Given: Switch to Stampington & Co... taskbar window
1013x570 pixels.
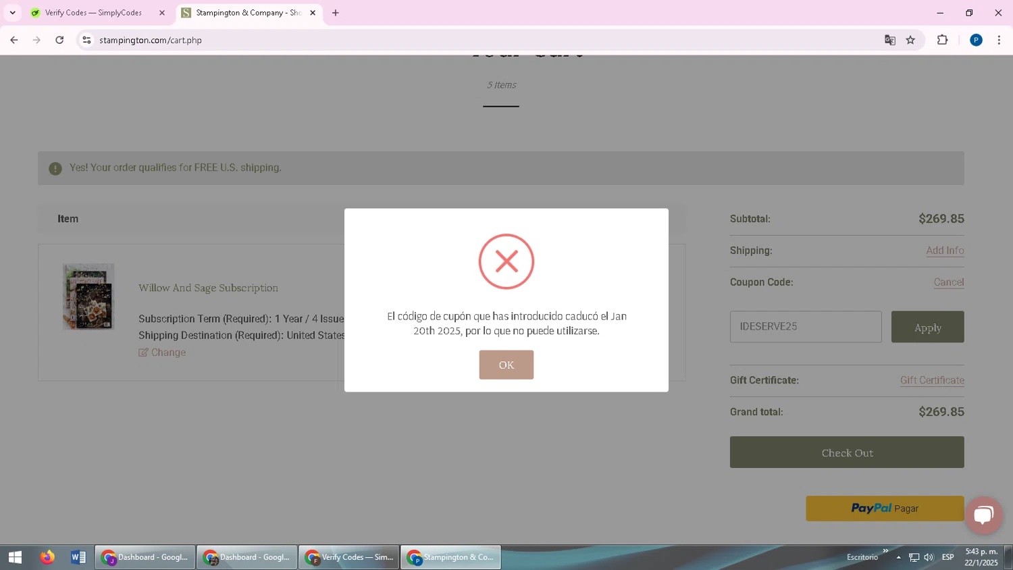Looking at the screenshot, I should (451, 557).
